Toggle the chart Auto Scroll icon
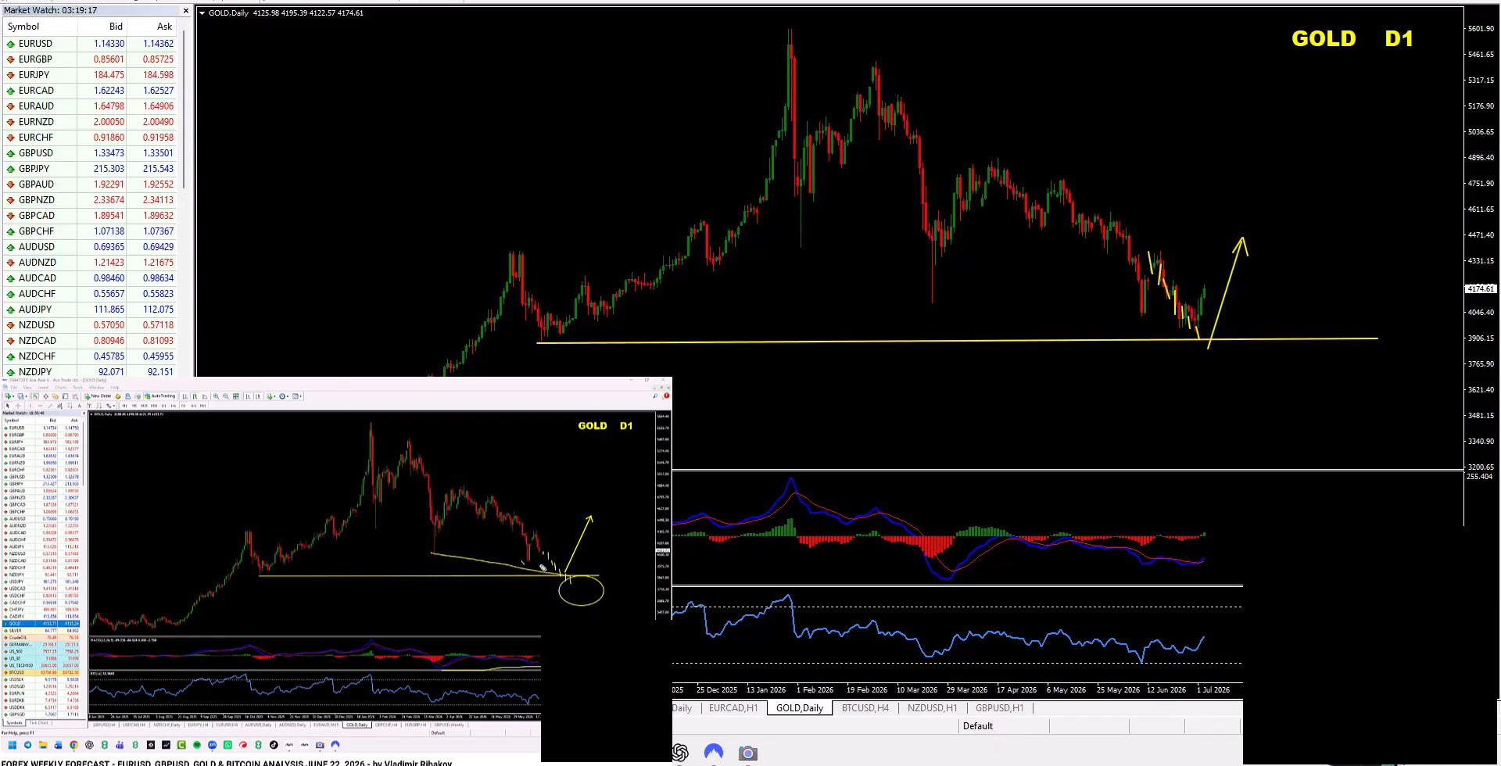The height and width of the screenshot is (766, 1501). pyautogui.click(x=248, y=396)
